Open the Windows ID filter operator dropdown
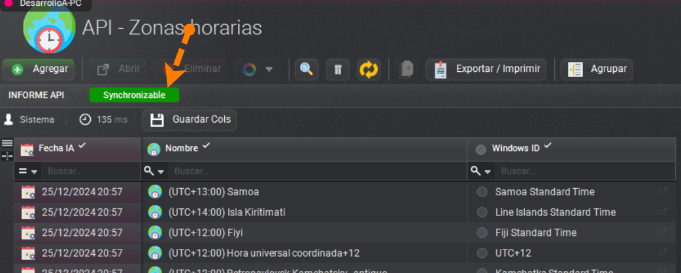This screenshot has width=681, height=273. click(x=481, y=171)
